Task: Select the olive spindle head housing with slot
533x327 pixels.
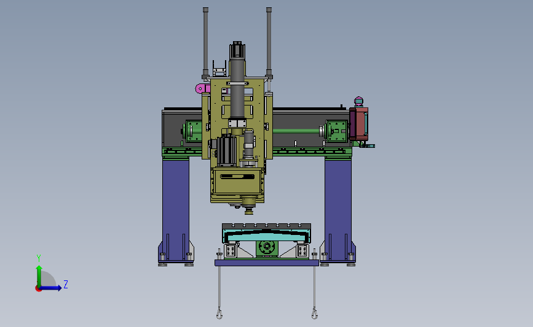Action: click(x=237, y=182)
